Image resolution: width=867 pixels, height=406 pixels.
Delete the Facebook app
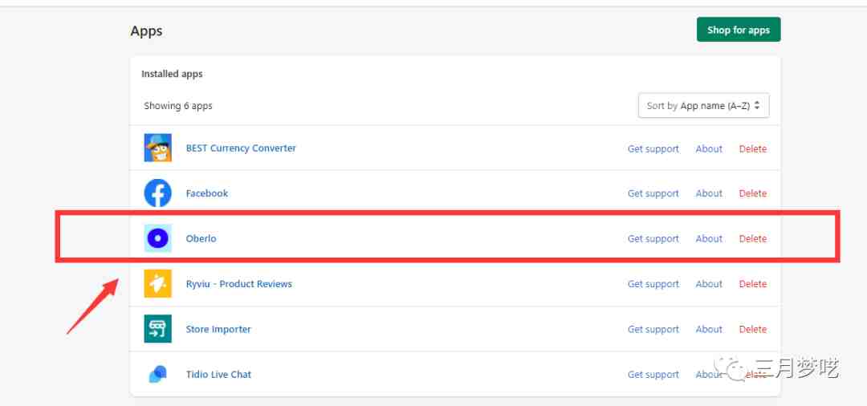pyautogui.click(x=752, y=193)
